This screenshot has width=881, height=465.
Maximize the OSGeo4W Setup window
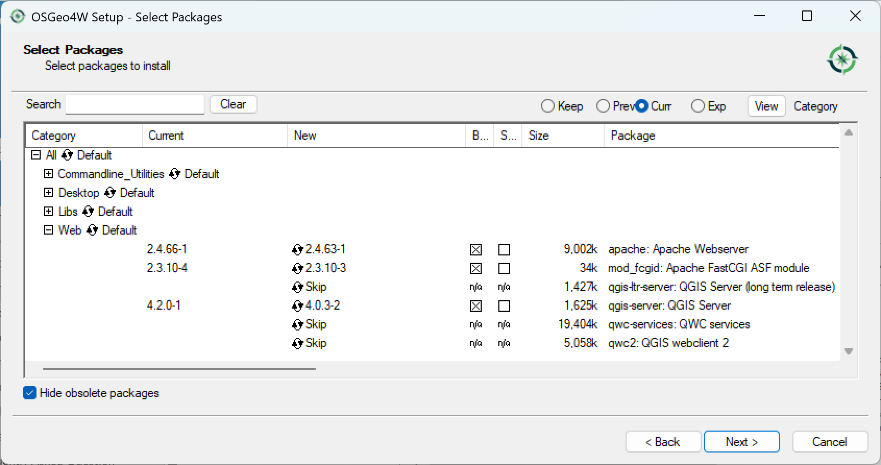(807, 16)
